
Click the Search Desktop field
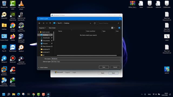tap(109, 23)
